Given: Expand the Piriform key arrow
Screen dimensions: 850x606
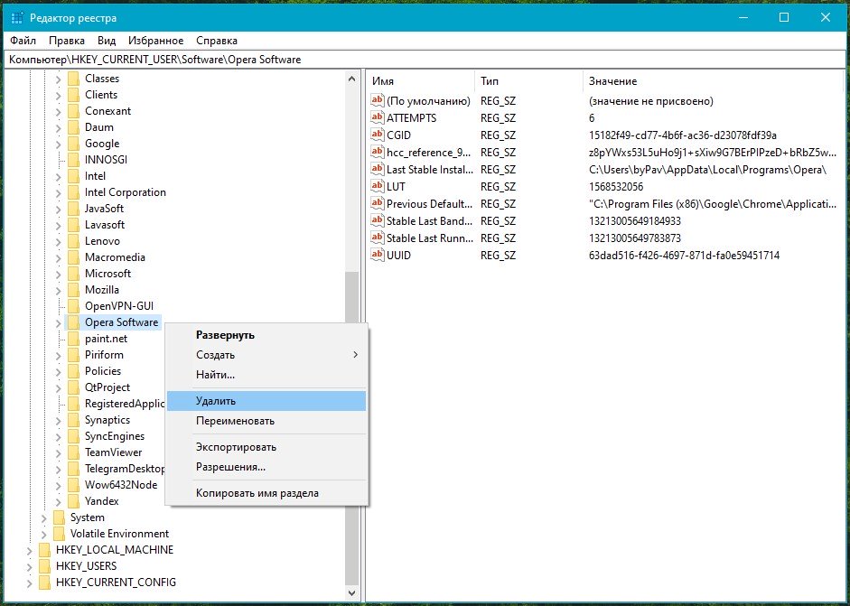Looking at the screenshot, I should tap(59, 356).
